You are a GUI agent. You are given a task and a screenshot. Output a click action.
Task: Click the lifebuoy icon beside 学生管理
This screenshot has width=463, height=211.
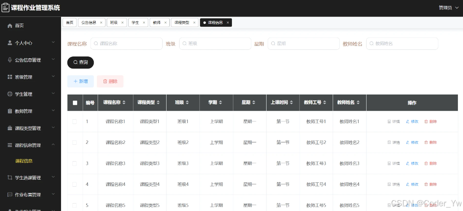pyautogui.click(x=10, y=94)
